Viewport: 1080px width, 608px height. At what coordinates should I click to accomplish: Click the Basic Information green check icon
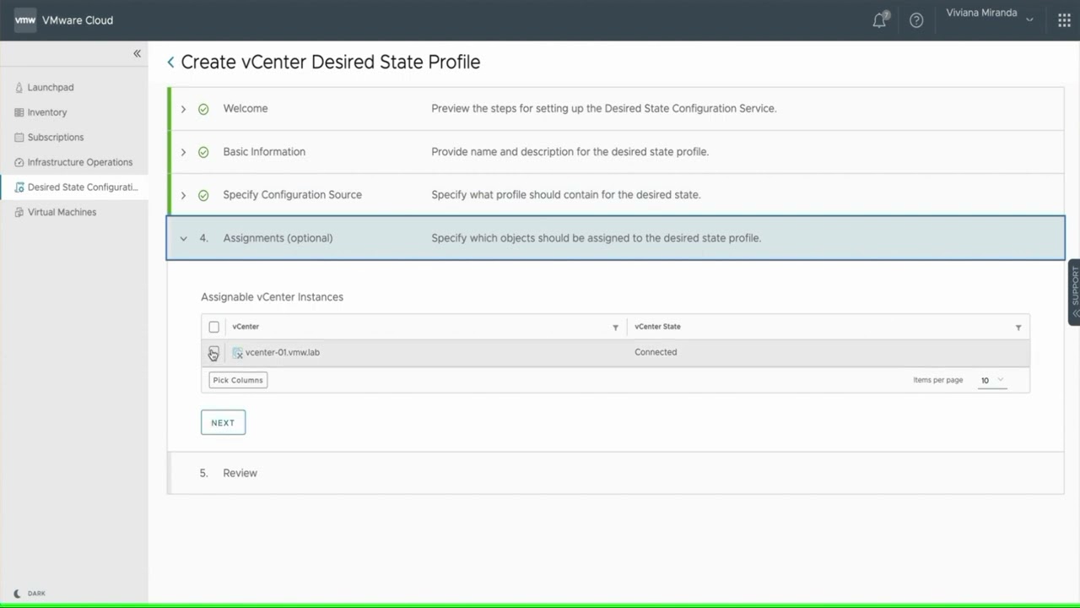coord(203,152)
